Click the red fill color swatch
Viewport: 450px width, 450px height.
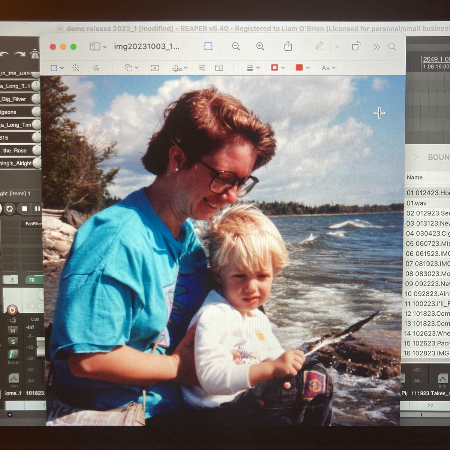(x=299, y=67)
